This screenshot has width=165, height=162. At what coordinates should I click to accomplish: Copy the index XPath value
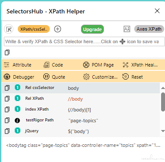(7, 109)
